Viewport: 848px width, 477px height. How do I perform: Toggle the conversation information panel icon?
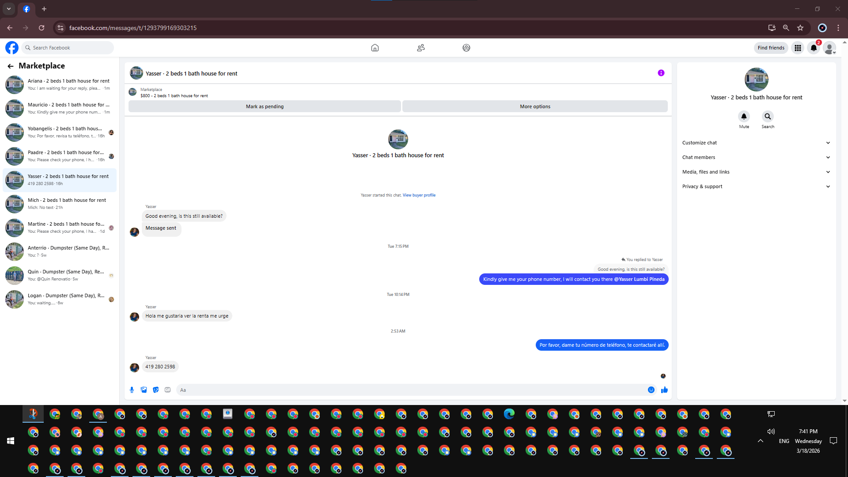coord(661,73)
